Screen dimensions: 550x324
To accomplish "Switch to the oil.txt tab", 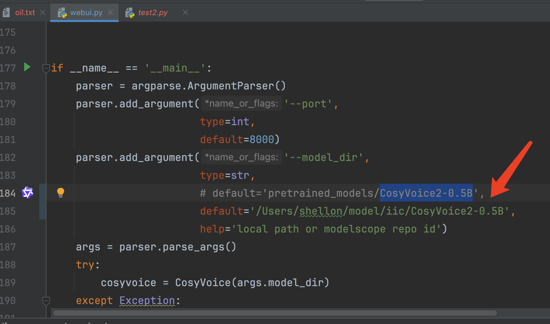I will [x=25, y=13].
